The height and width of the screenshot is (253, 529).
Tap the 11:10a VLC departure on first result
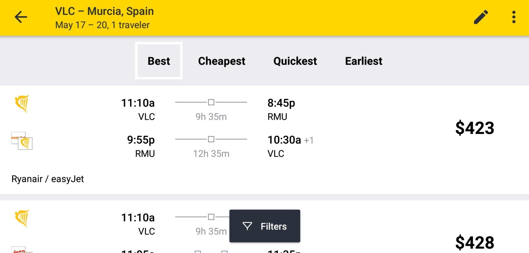[138, 109]
